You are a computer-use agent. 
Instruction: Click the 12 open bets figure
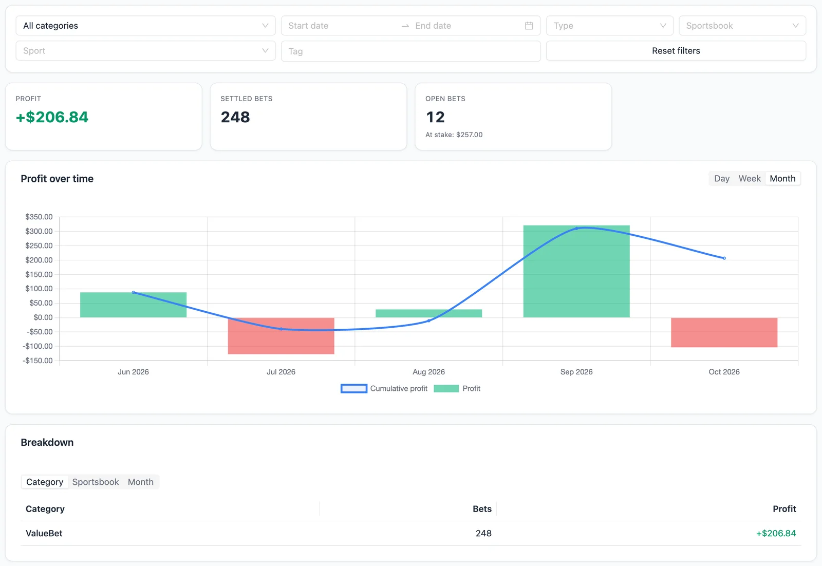(x=435, y=117)
